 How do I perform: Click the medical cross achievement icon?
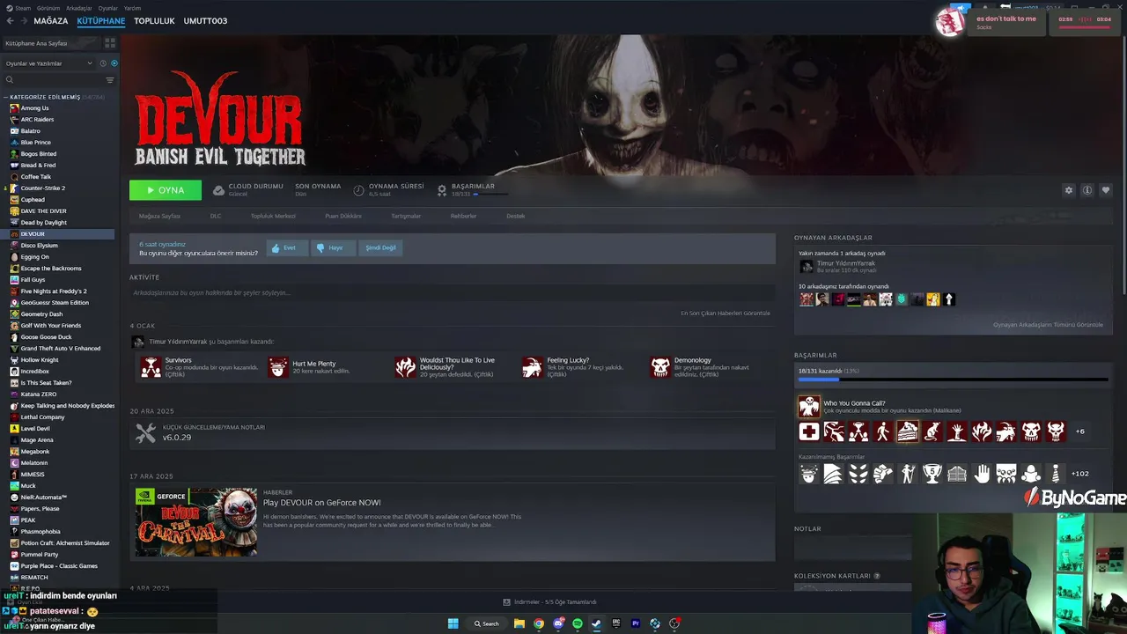809,431
